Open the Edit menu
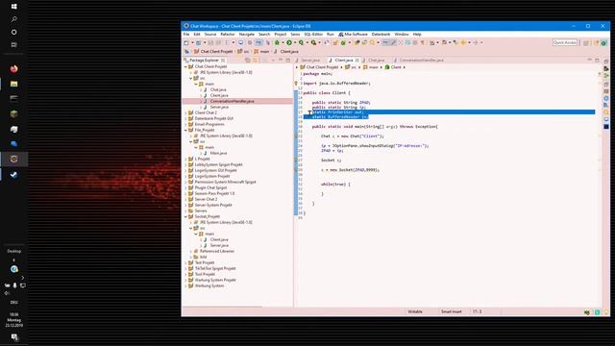 click(197, 35)
